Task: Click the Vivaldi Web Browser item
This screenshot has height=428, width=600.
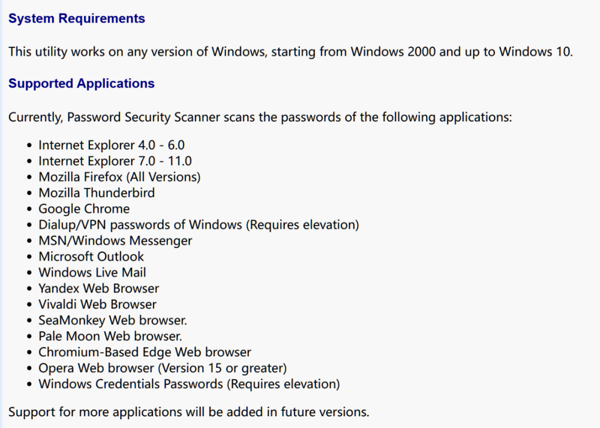Action: click(97, 305)
